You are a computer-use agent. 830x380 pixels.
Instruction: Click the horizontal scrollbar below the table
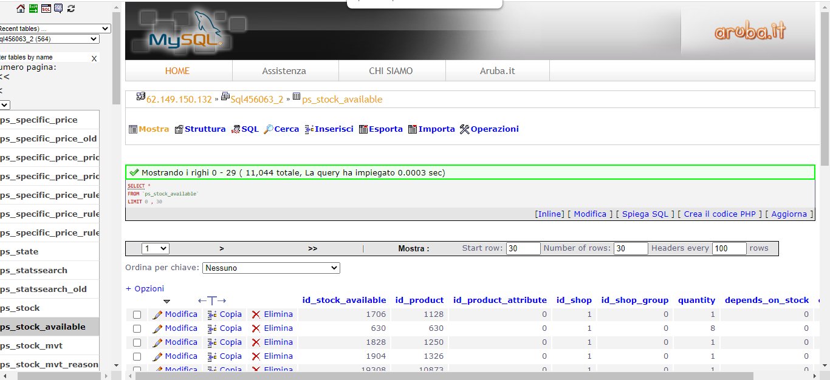click(444, 376)
